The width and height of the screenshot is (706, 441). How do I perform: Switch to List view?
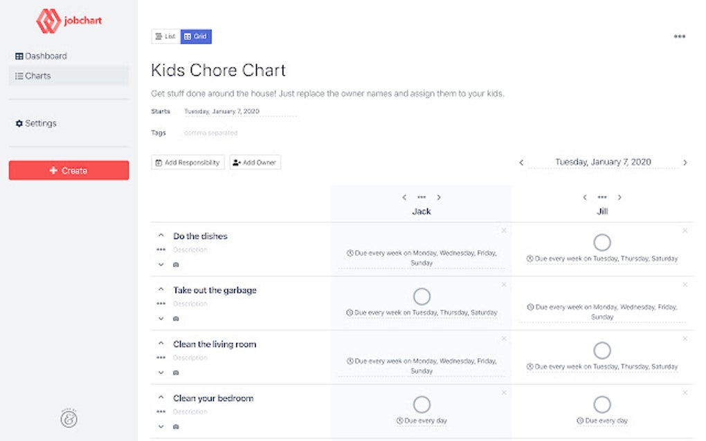click(165, 37)
